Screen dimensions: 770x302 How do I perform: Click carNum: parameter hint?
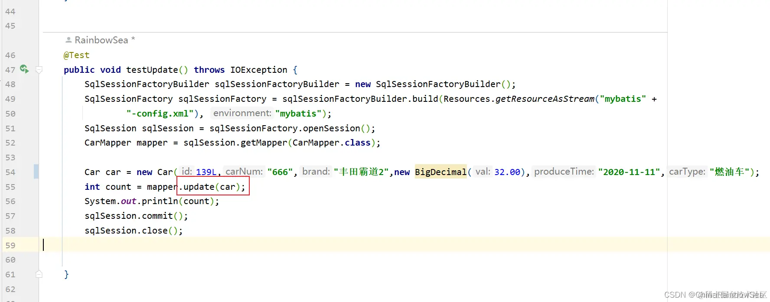pos(244,172)
